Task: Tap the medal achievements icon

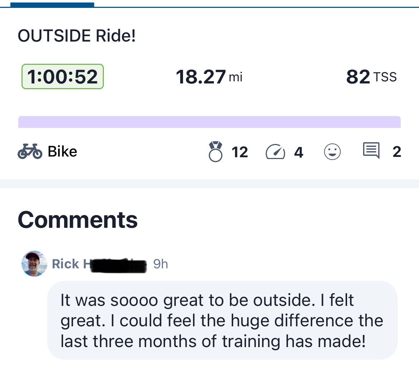Action: tap(216, 152)
